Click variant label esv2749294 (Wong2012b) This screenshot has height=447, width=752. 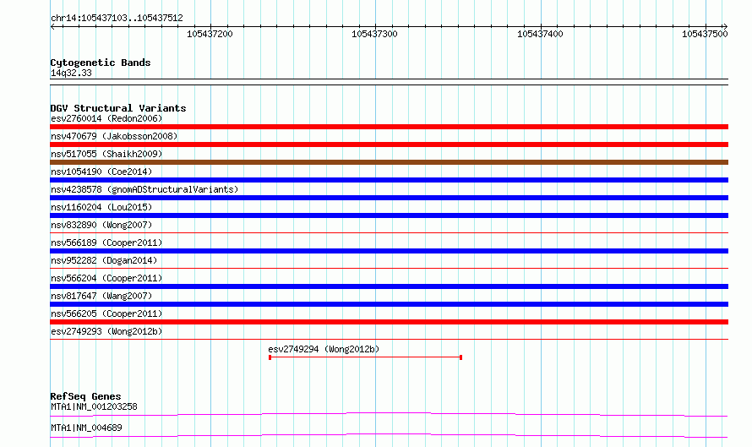(324, 349)
